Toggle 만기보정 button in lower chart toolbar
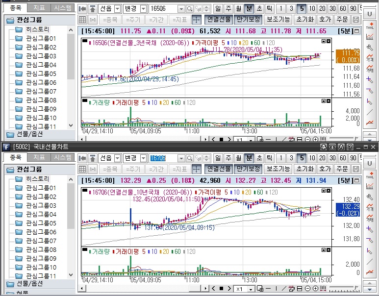The image size is (379, 296). tap(248, 169)
